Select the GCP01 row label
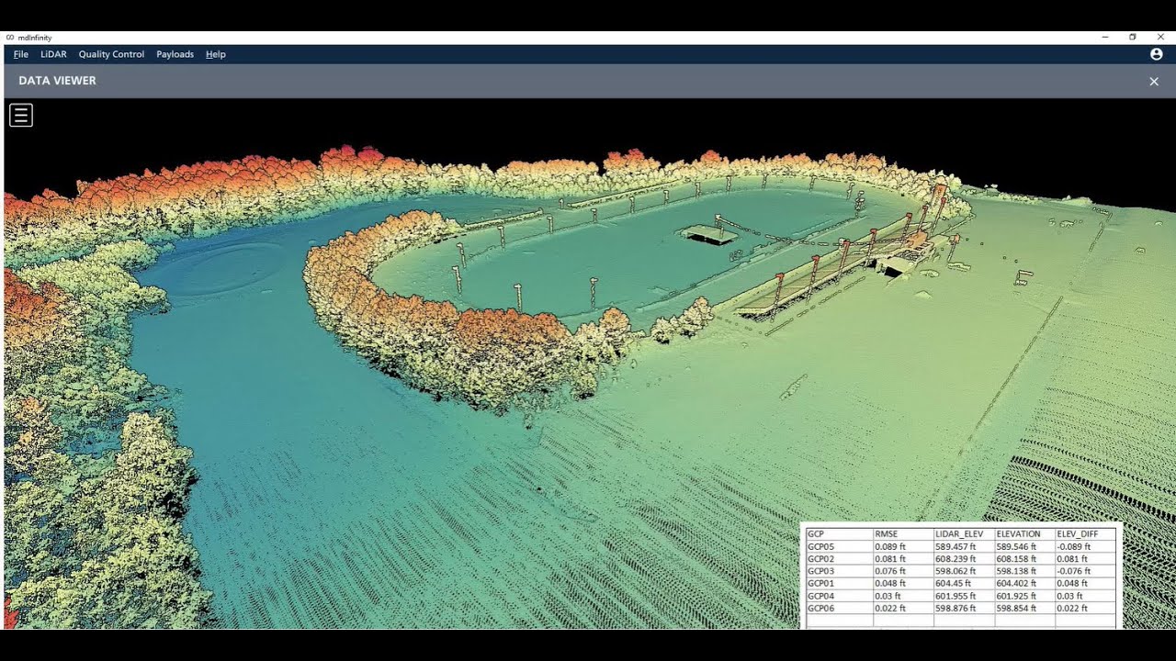1176x661 pixels. tap(839, 583)
